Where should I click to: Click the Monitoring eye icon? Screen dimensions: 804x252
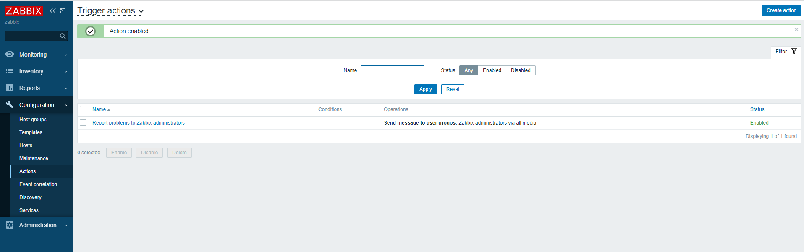click(10, 54)
